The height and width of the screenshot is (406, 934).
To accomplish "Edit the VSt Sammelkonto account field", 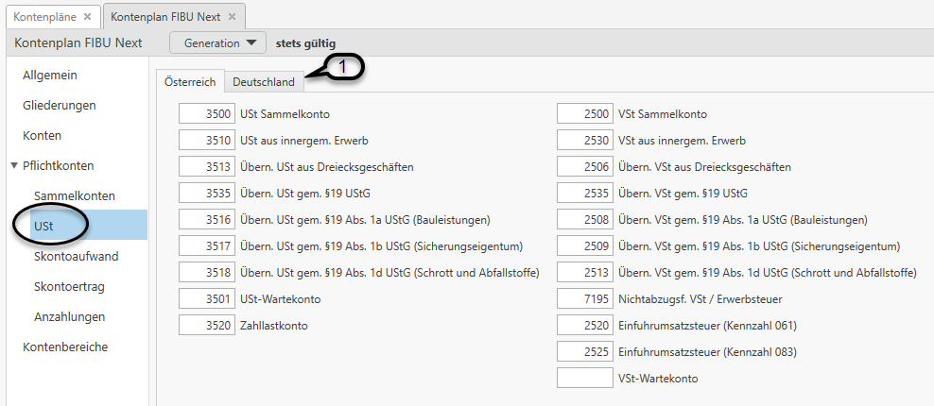I will 584,114.
